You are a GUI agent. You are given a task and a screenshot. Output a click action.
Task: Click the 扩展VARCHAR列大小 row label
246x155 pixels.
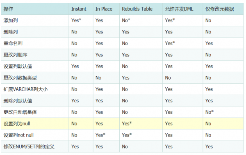(25, 89)
